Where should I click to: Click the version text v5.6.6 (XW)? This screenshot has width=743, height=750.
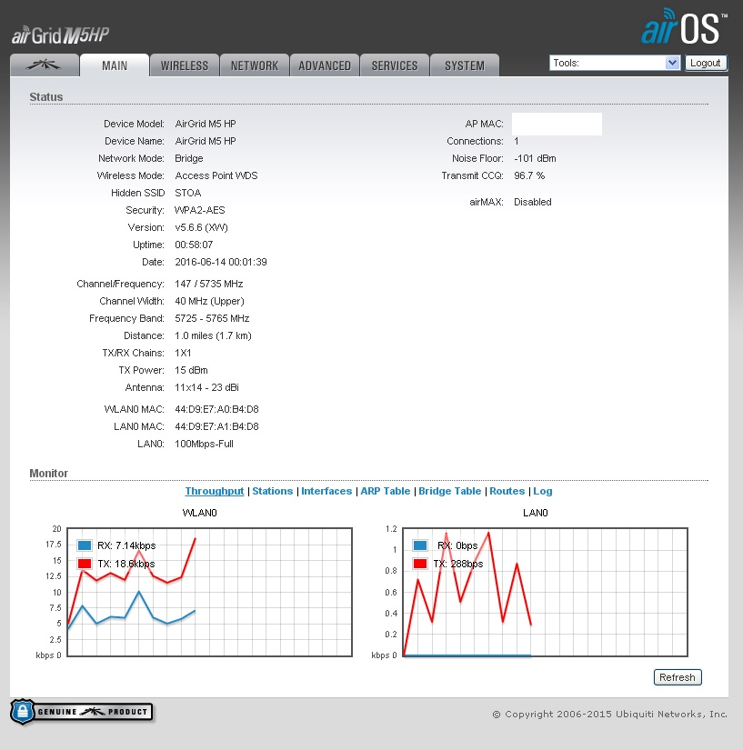point(201,227)
